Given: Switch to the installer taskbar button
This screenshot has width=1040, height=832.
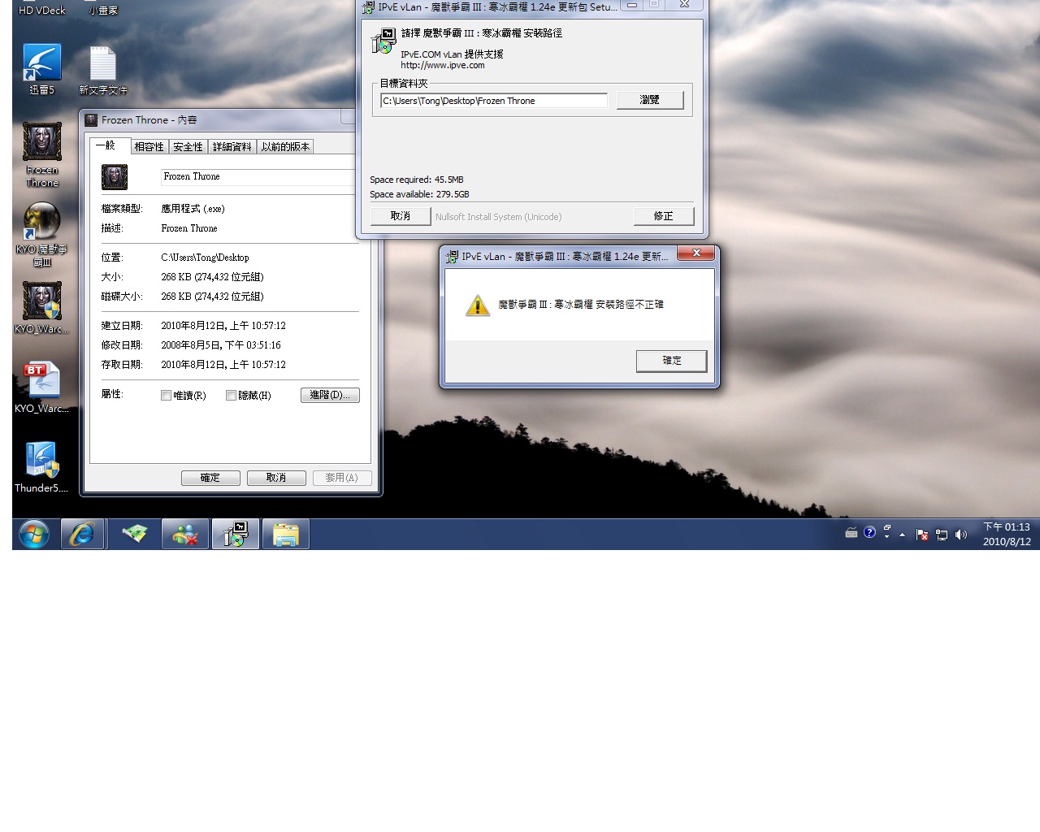Looking at the screenshot, I should point(236,534).
